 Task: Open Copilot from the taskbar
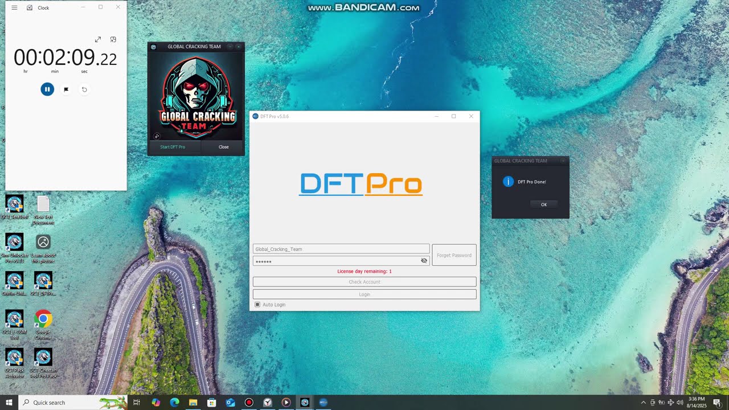[156, 403]
